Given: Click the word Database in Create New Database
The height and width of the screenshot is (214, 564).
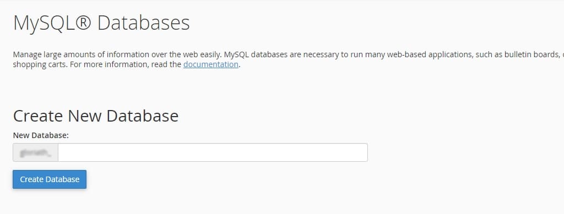Looking at the screenshot, I should click(143, 116).
